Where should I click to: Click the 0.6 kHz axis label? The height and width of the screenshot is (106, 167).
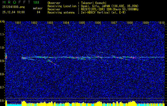(2, 101)
